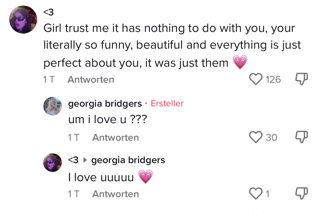The height and width of the screenshot is (214, 320).
Task: Click the "<3" username in the last reply
Action: click(x=73, y=160)
